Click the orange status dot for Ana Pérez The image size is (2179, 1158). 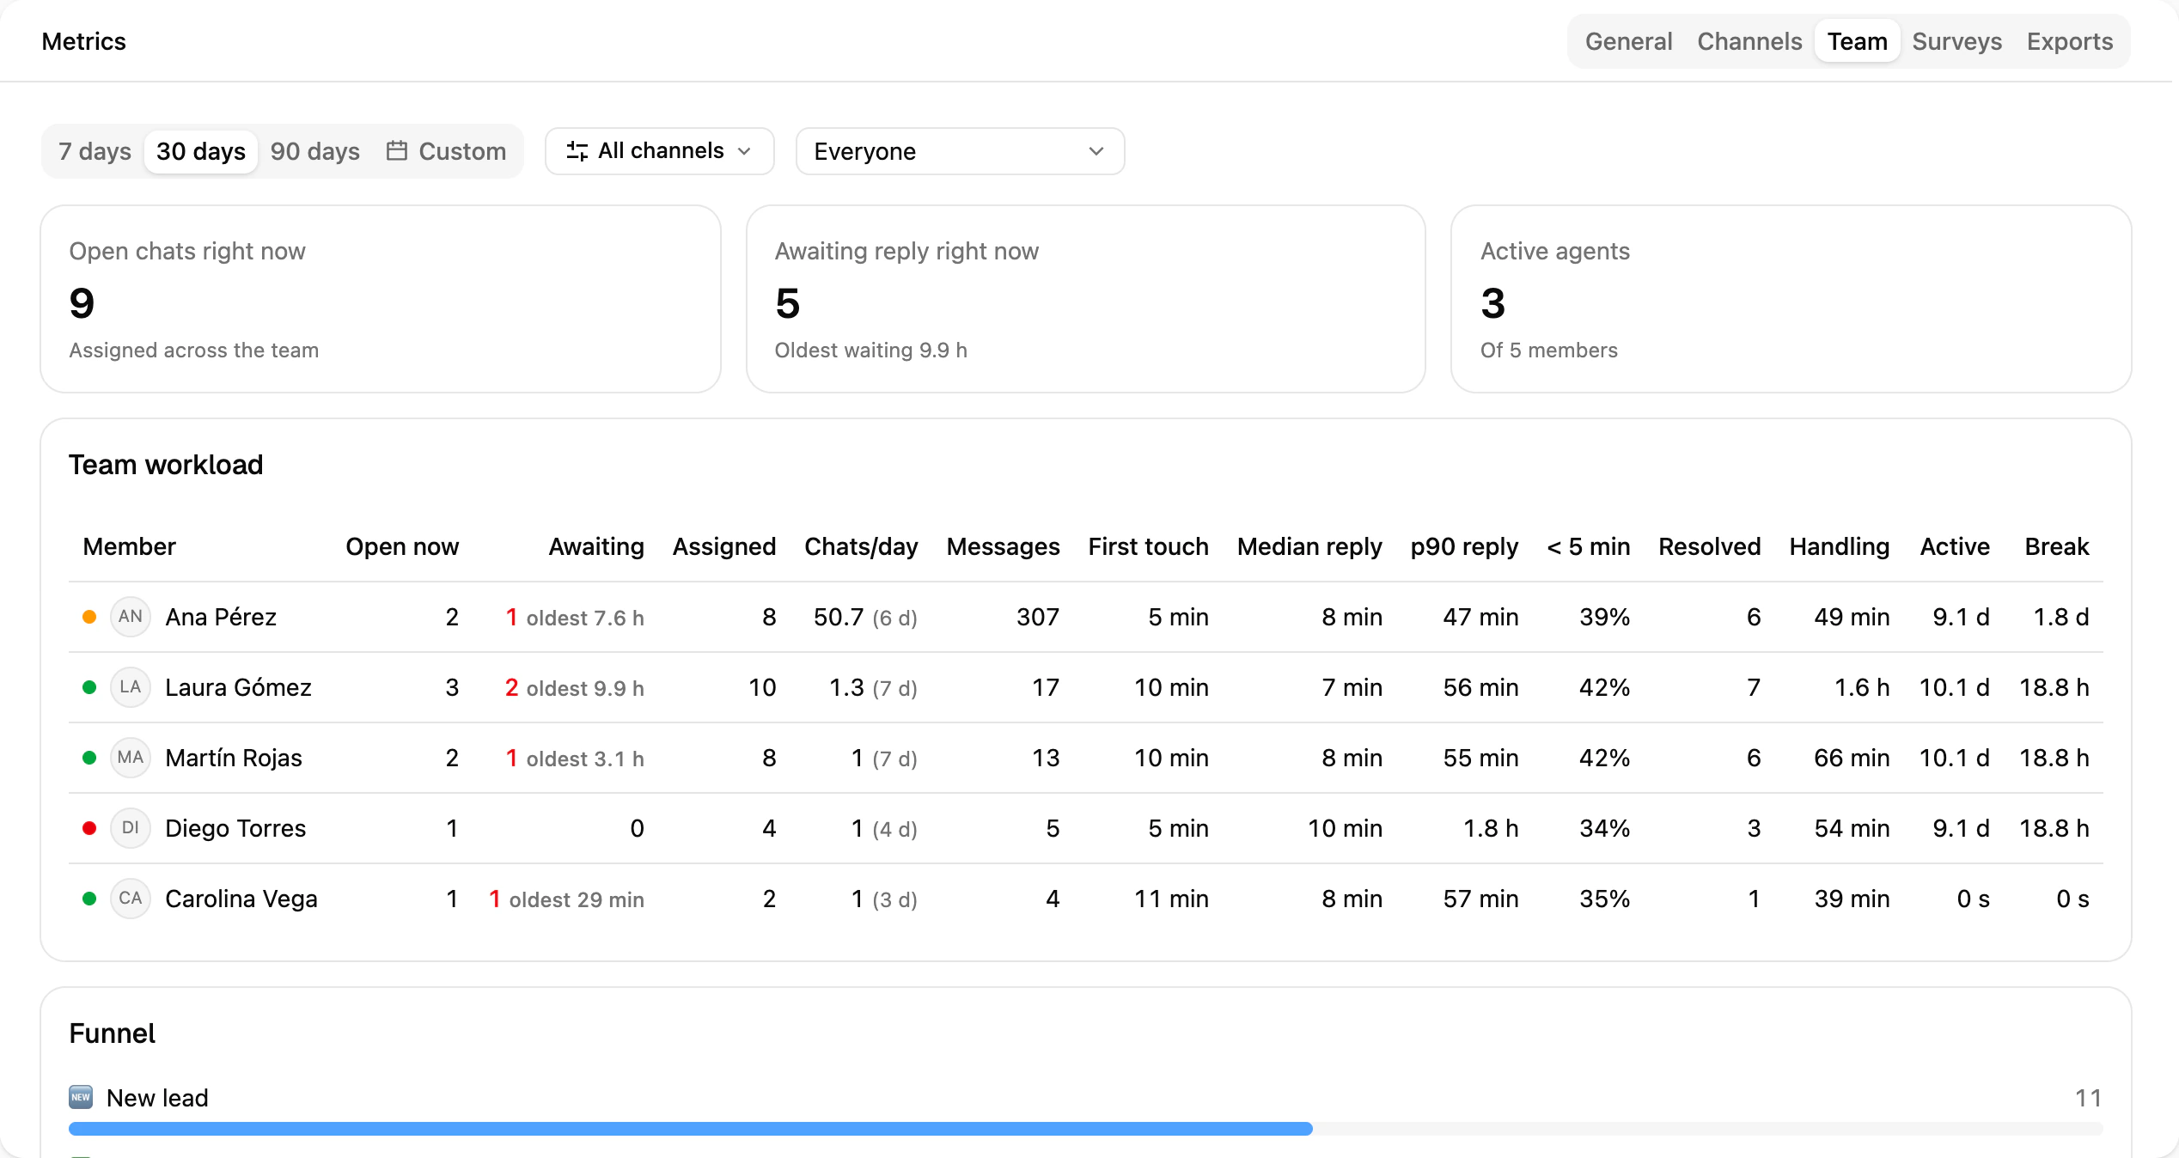(x=89, y=617)
